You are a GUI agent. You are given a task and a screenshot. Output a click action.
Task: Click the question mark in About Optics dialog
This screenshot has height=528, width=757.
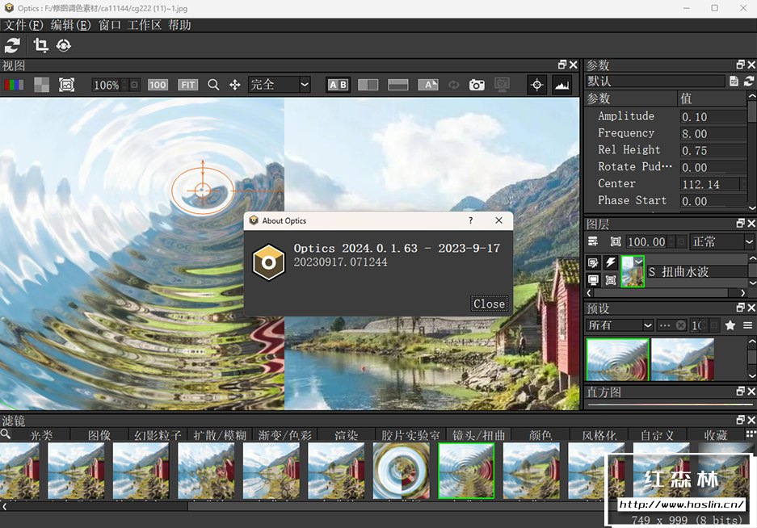pos(471,220)
